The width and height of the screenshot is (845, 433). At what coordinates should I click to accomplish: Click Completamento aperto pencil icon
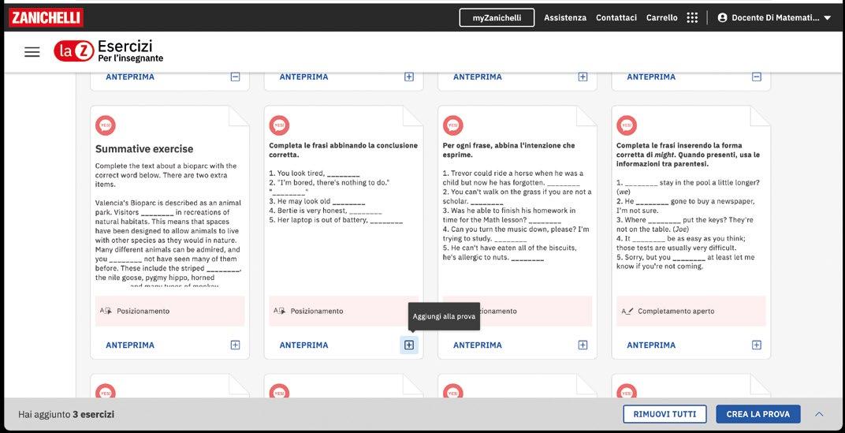pyautogui.click(x=627, y=311)
